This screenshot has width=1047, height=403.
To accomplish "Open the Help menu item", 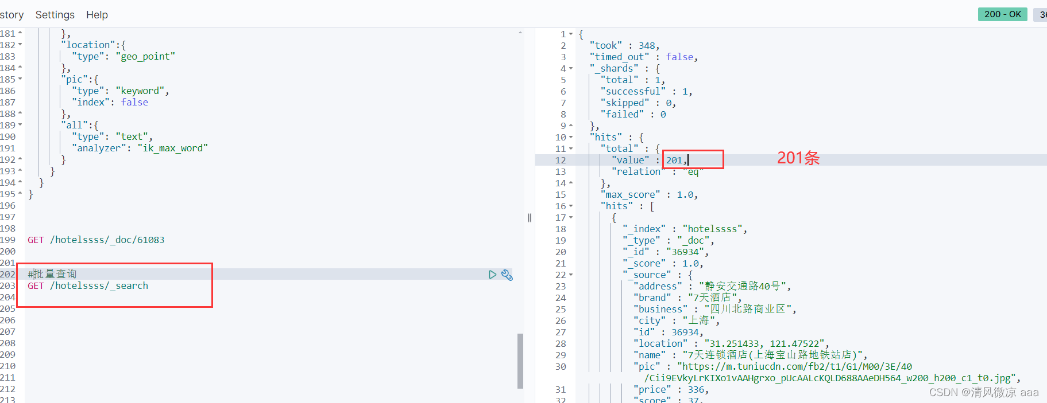I will pos(97,14).
